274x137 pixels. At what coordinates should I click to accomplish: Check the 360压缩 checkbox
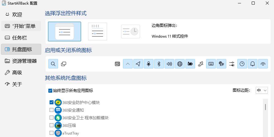pos(51,125)
